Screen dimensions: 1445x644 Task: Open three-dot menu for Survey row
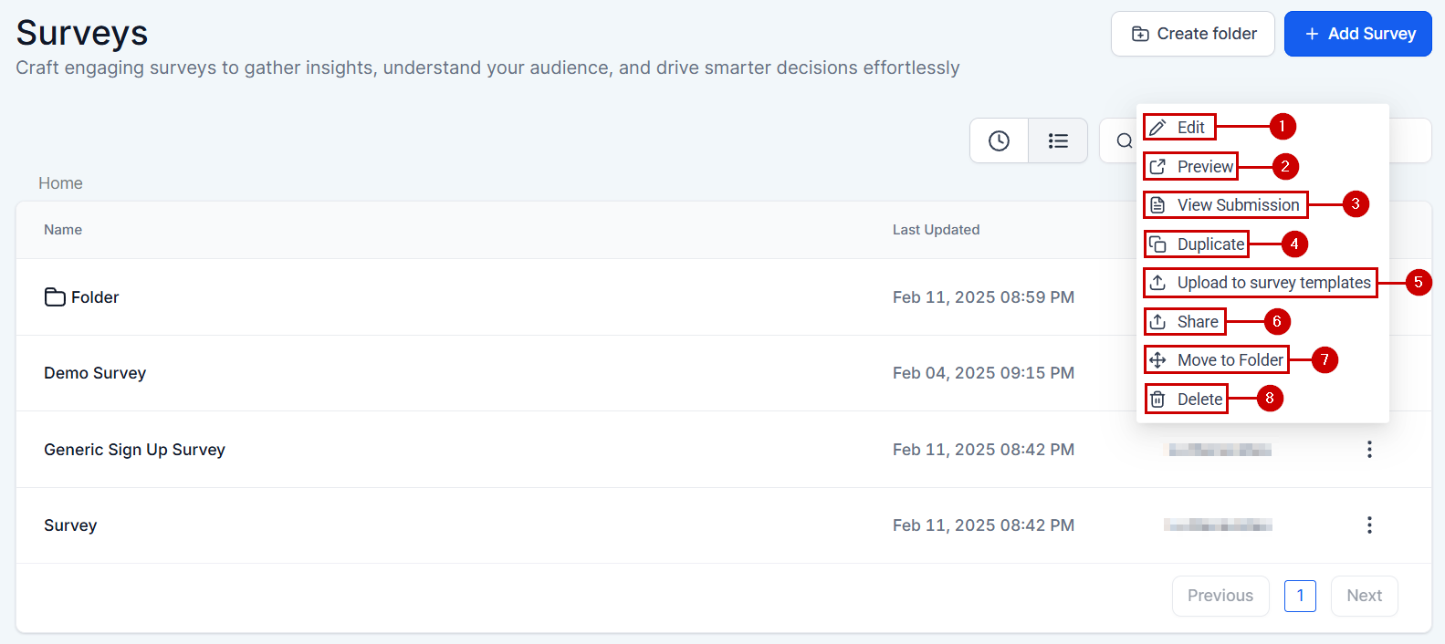click(x=1368, y=525)
